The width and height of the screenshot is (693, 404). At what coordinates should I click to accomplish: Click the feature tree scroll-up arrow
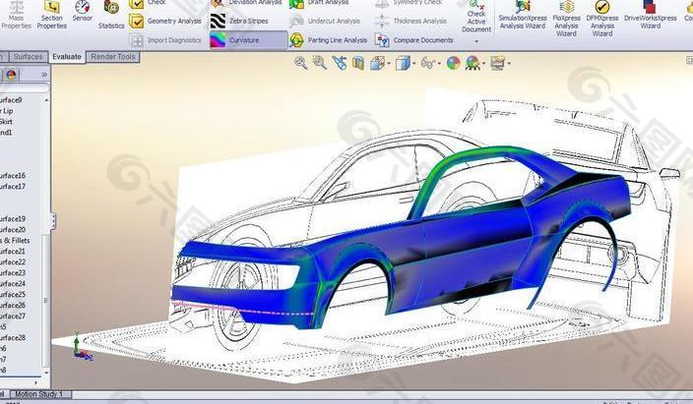pos(46,100)
